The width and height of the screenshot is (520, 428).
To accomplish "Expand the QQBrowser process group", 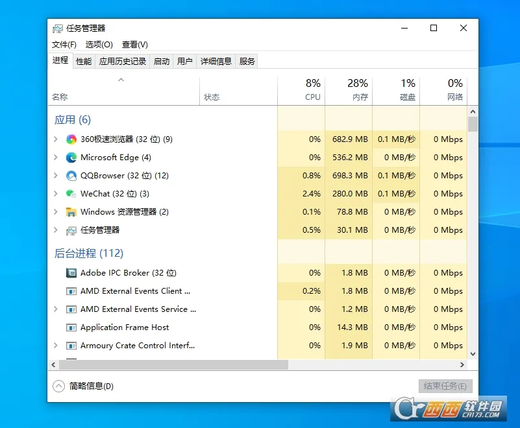I will pyautogui.click(x=56, y=176).
